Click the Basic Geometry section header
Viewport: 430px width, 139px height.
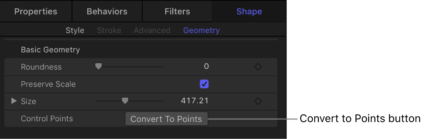click(x=50, y=50)
